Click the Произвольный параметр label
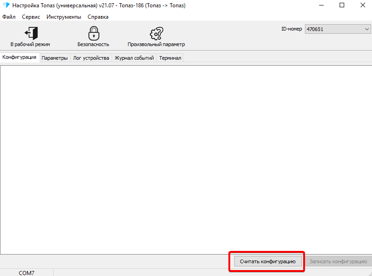The image size is (372, 276). pos(156,44)
